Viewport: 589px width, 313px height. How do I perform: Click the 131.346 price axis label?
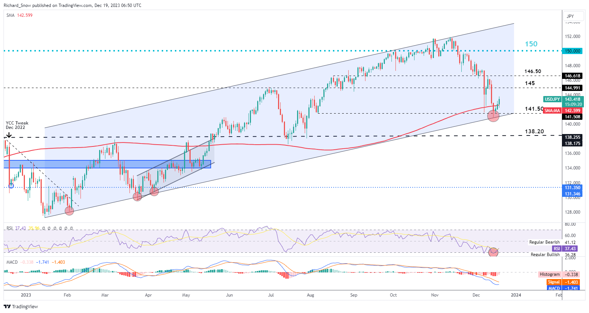pyautogui.click(x=573, y=194)
